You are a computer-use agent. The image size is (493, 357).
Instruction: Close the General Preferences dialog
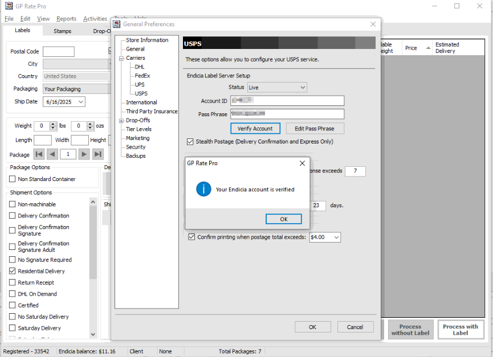(x=373, y=24)
